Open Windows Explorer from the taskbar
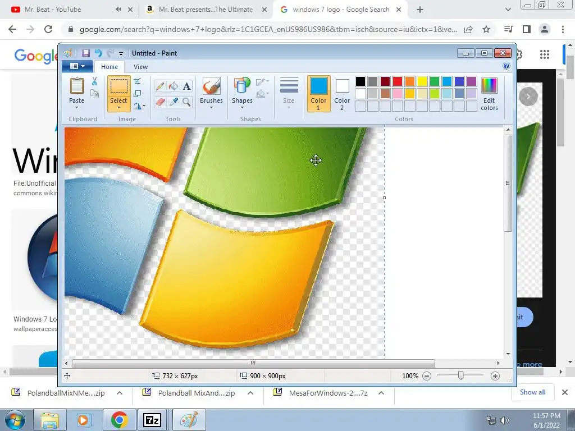The image size is (575, 431). pyautogui.click(x=50, y=420)
